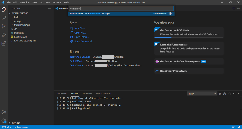This screenshot has height=129, width=242.
Task: Open the Extensions view
Action: coord(4,43)
